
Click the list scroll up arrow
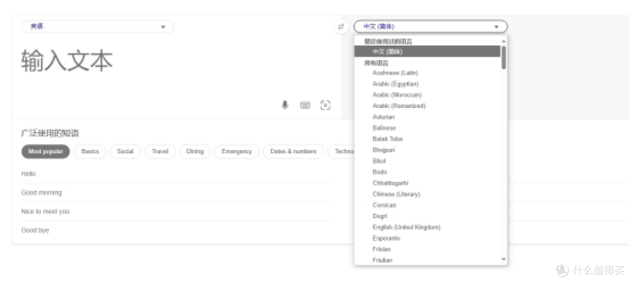503,41
